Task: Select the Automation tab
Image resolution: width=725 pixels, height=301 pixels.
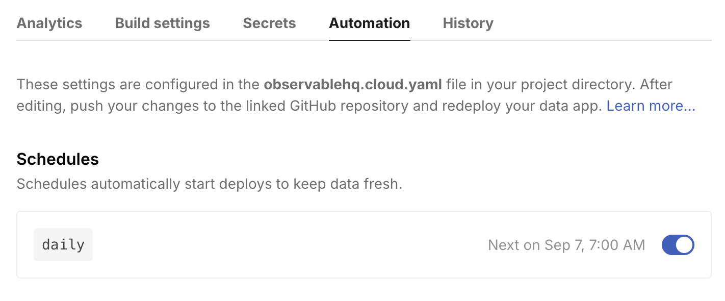Action: tap(369, 23)
